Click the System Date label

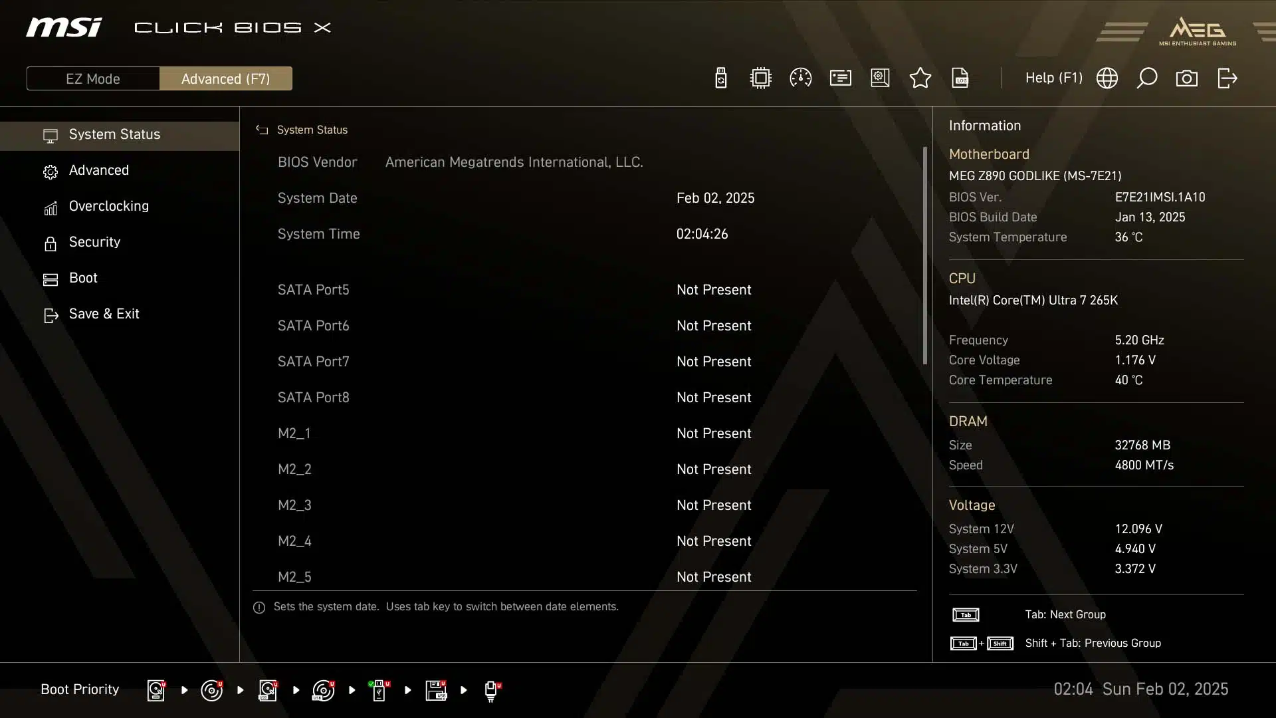(x=317, y=198)
